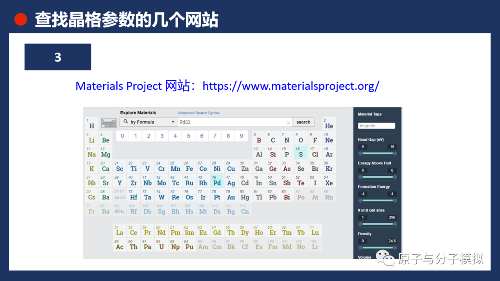Select uranium U element tile
The image size is (500, 281).
tap(162, 244)
